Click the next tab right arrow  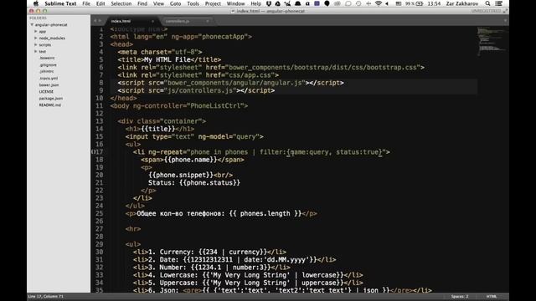(100, 21)
